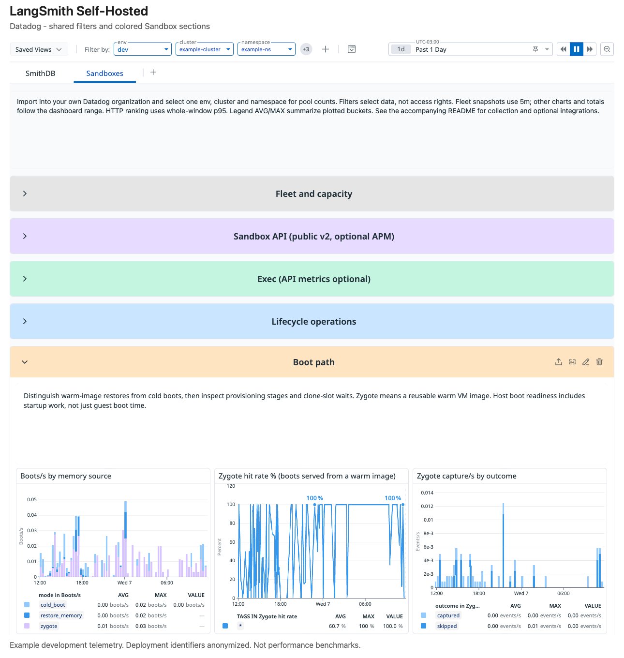Click the * tag row in Zygote hit rate legend

point(313,626)
